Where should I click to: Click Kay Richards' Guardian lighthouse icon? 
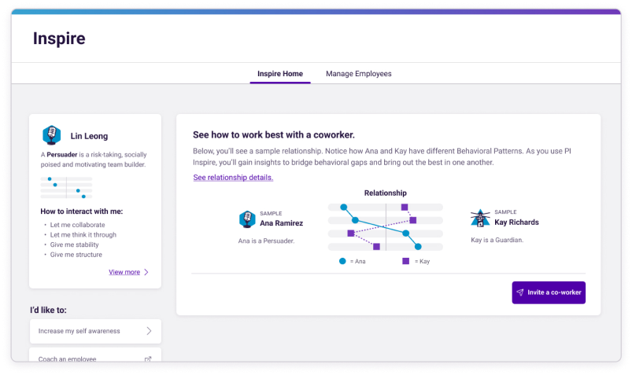click(480, 218)
